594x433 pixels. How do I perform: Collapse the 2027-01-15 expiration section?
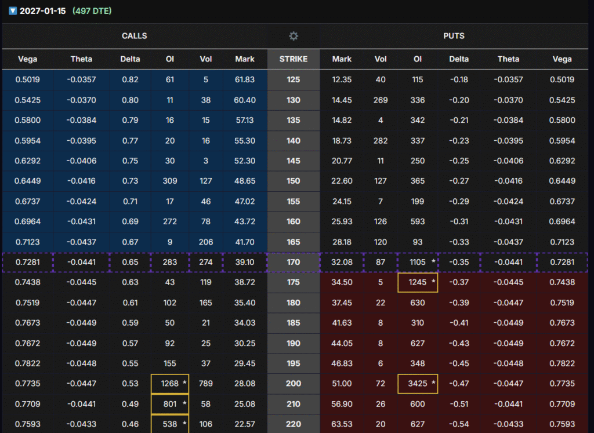click(13, 11)
